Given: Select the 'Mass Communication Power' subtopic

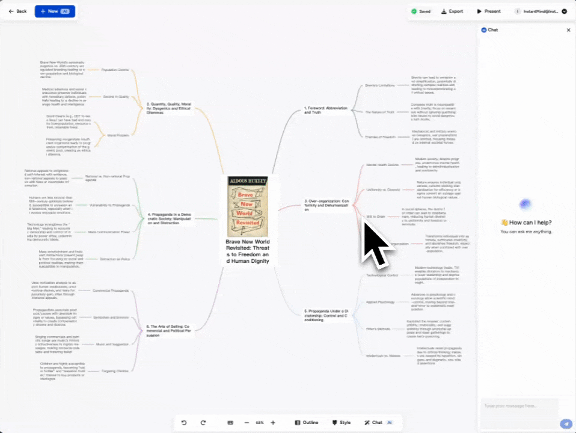Looking at the screenshot, I should pyautogui.click(x=109, y=232).
